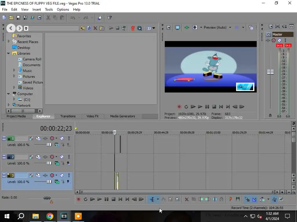This screenshot has width=297, height=222.
Task: Click the timeline cursor position timecode
Action: pos(56,128)
